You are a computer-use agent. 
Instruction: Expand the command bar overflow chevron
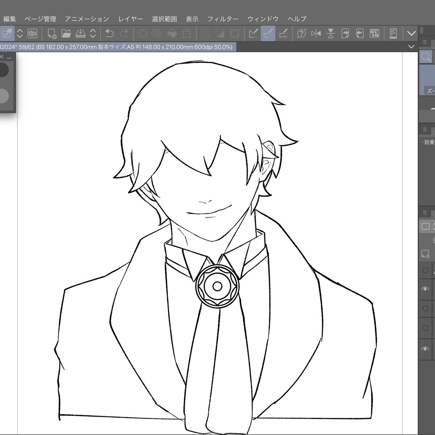(x=411, y=34)
